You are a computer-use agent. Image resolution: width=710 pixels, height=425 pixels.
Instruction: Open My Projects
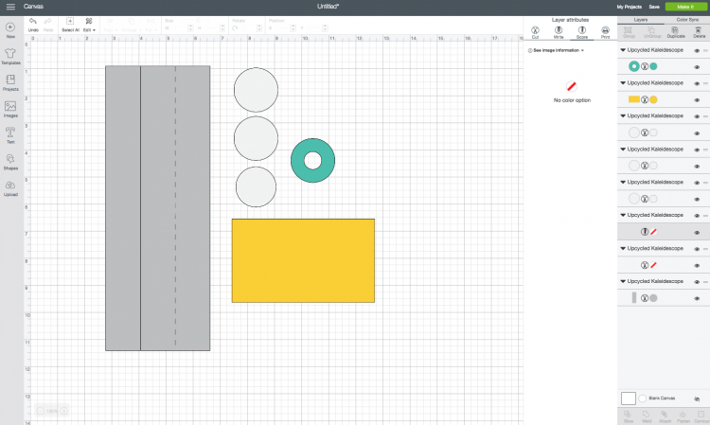[x=629, y=7]
